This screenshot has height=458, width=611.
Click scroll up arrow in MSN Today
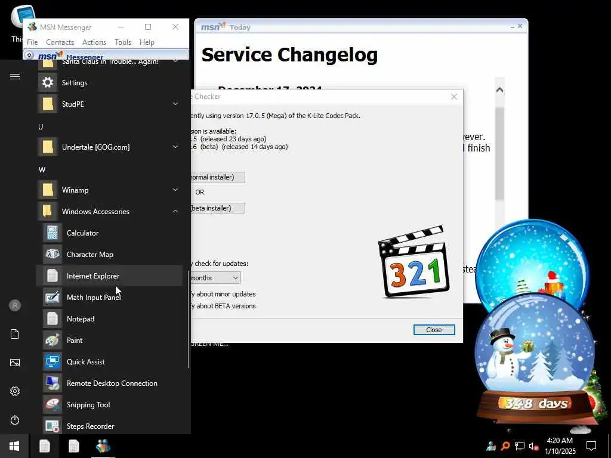[x=499, y=90]
